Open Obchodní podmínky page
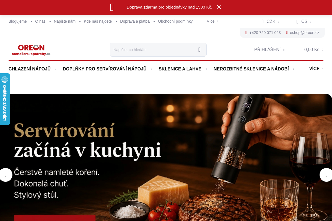This screenshot has height=221, width=332. tap(175, 21)
